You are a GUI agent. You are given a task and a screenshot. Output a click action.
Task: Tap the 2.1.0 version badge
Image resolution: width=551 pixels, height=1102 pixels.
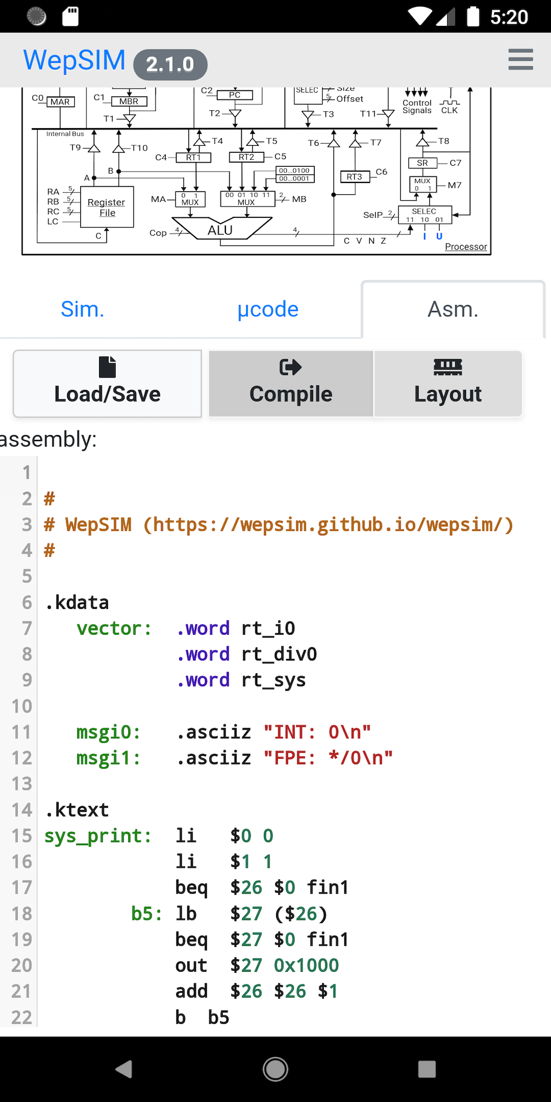(x=170, y=65)
